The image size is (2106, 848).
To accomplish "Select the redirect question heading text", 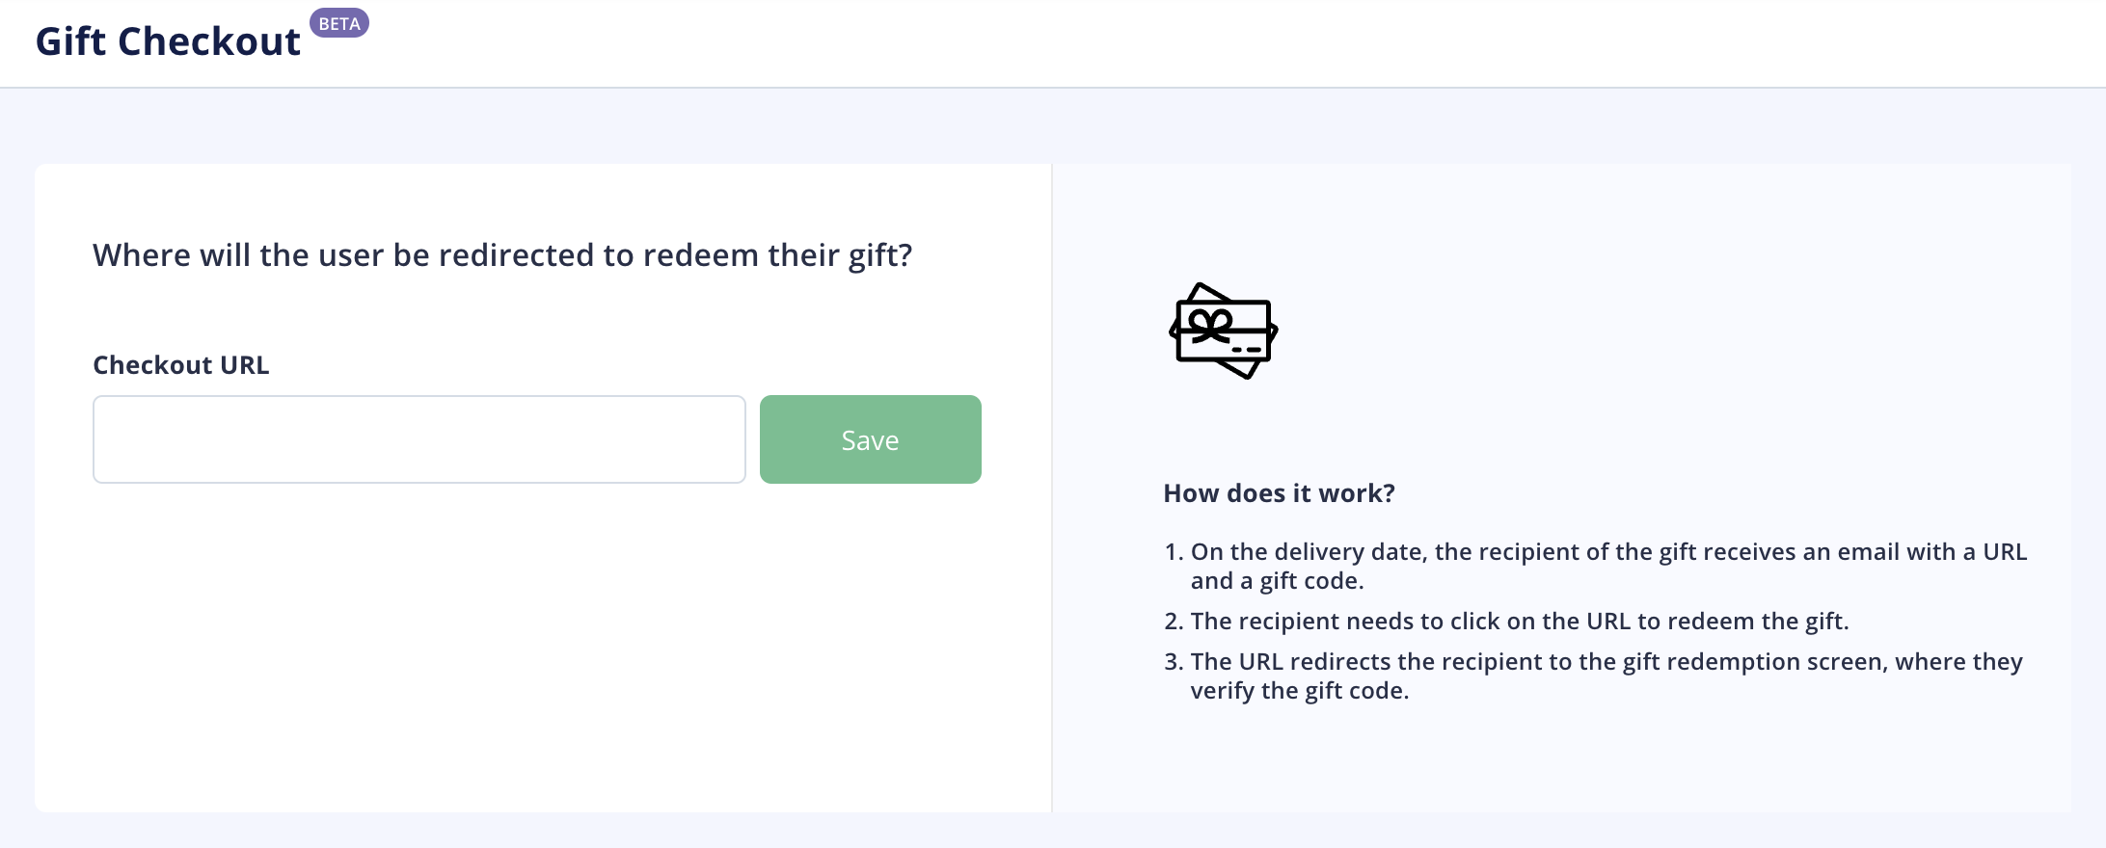I will [x=502, y=255].
